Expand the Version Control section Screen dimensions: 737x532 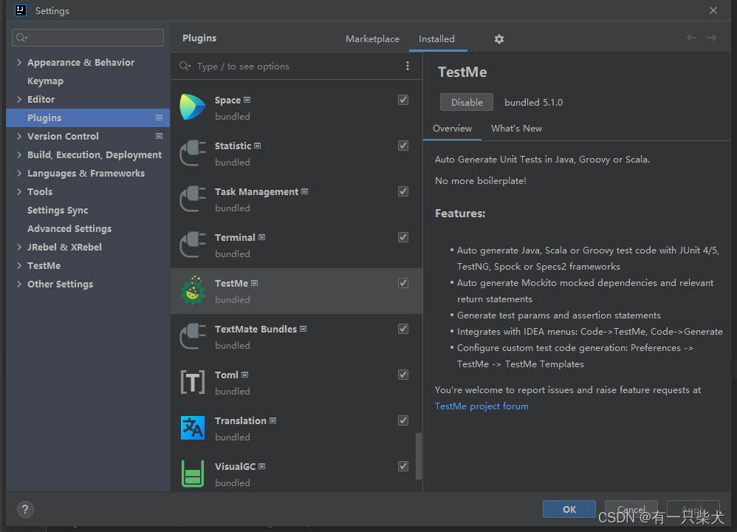coord(19,137)
